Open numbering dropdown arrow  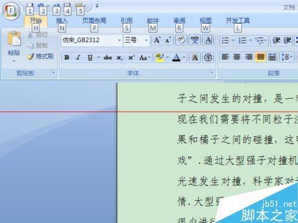click(250, 40)
